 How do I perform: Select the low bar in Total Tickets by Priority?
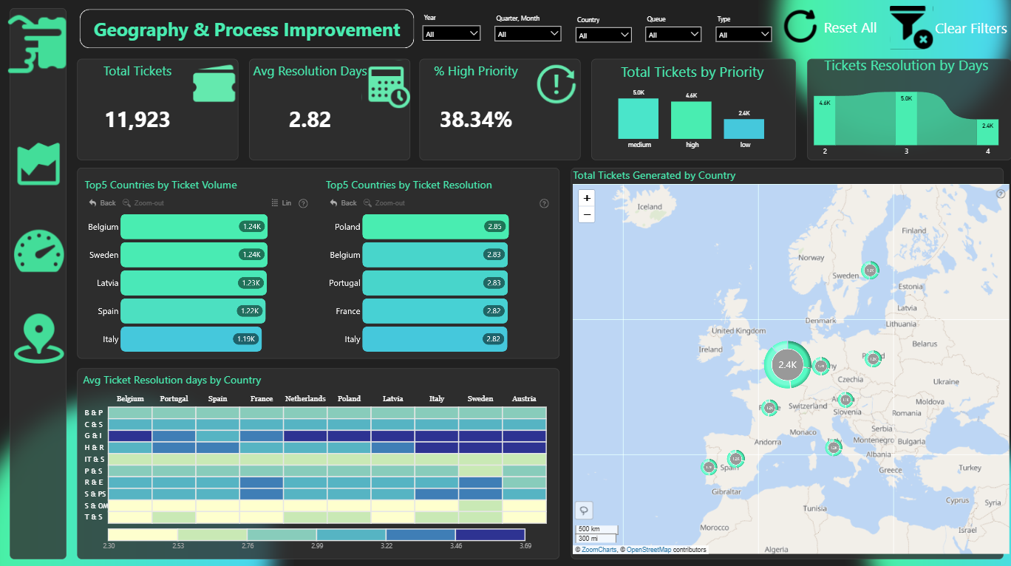(744, 129)
